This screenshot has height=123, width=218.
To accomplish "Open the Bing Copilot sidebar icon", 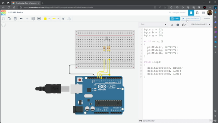I will click(215, 8).
